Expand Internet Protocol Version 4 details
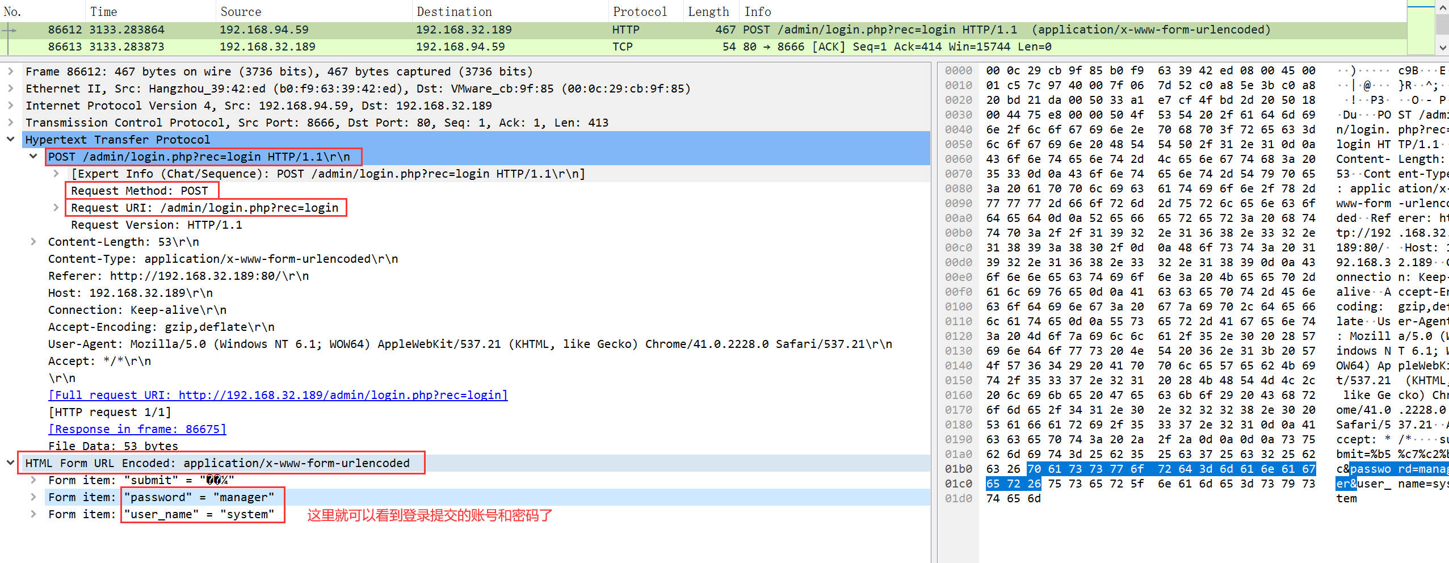 point(10,106)
